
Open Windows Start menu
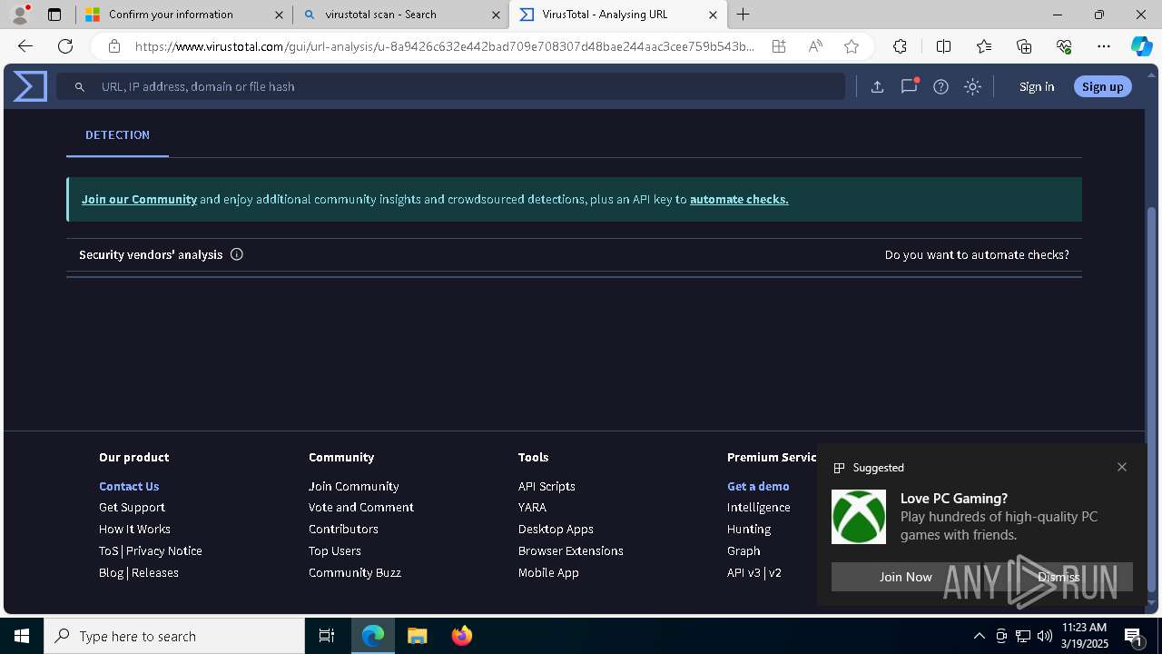pyautogui.click(x=22, y=636)
